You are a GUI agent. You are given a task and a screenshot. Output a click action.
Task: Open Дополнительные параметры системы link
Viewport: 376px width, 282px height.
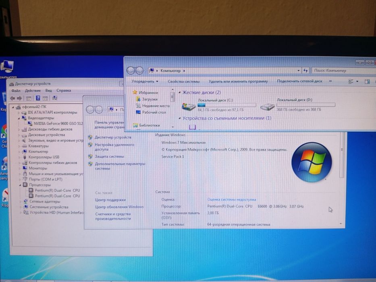pos(120,166)
